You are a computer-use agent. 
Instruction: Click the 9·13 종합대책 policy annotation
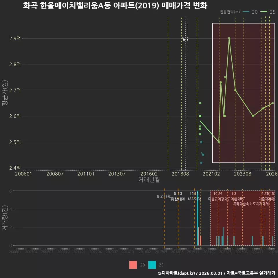[x=178, y=196]
